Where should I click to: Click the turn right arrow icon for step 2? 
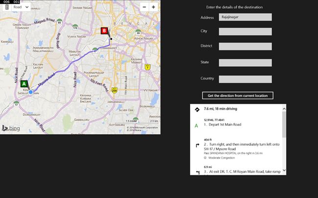197,145
